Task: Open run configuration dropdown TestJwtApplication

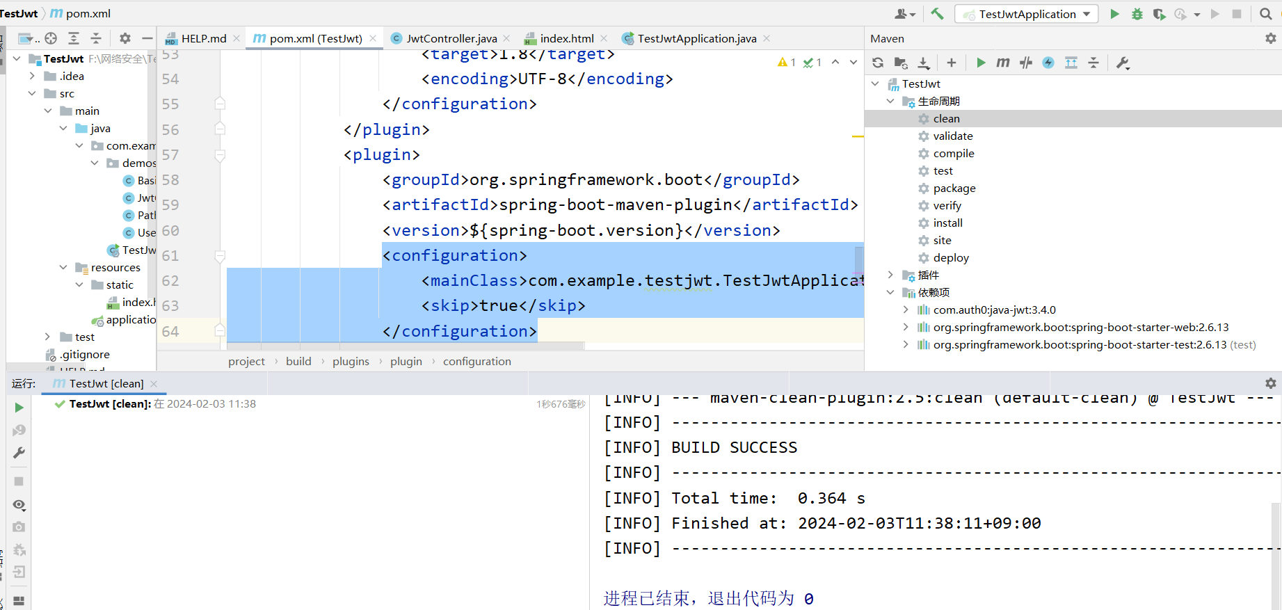Action: tap(1027, 14)
